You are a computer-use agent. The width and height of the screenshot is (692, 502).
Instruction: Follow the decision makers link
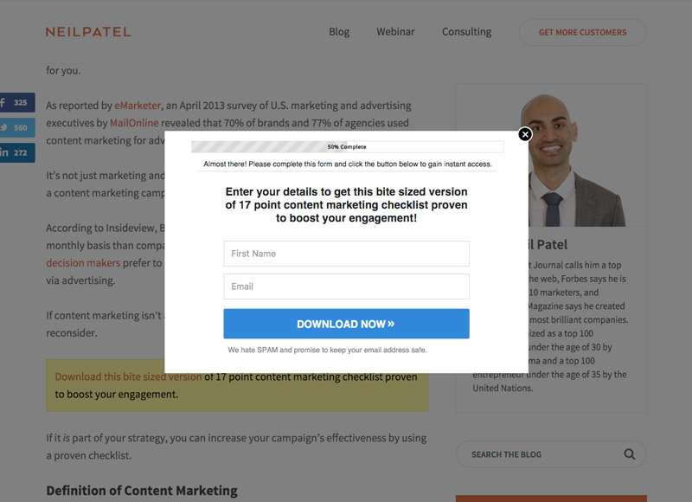pyautogui.click(x=83, y=263)
